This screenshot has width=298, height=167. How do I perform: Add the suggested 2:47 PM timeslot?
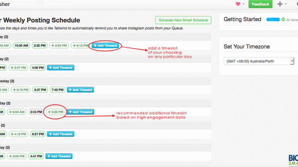coord(18,68)
